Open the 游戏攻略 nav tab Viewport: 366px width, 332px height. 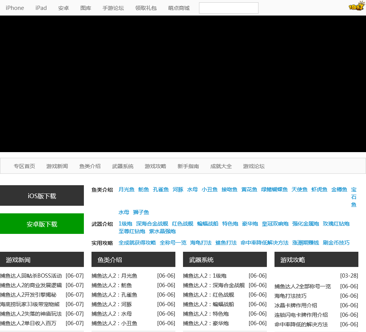[156, 166]
